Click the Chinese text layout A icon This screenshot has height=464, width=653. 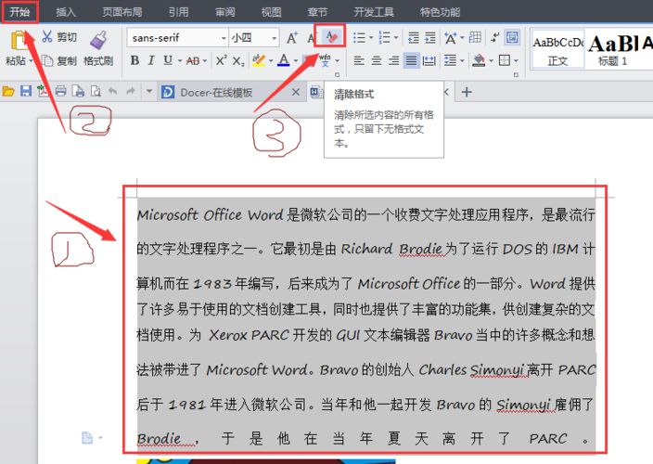click(450, 38)
